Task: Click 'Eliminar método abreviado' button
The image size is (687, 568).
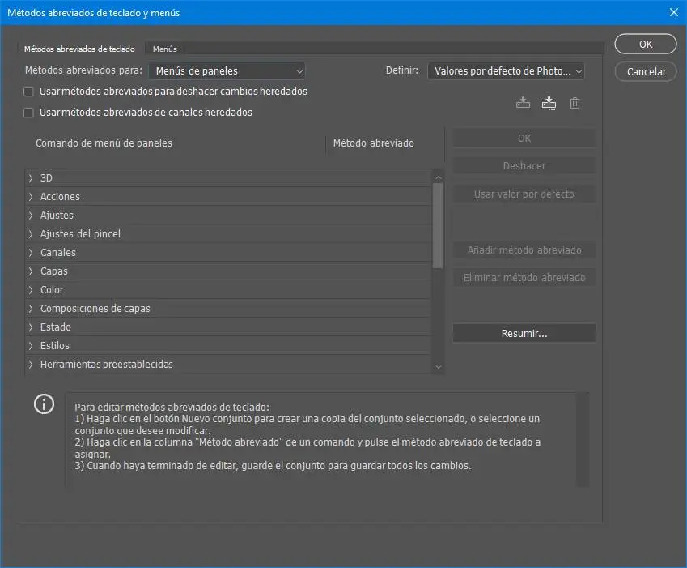Action: tap(524, 278)
